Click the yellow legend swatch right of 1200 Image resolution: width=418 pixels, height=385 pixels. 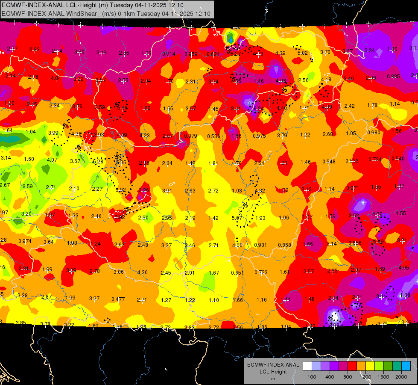[x=370, y=366]
